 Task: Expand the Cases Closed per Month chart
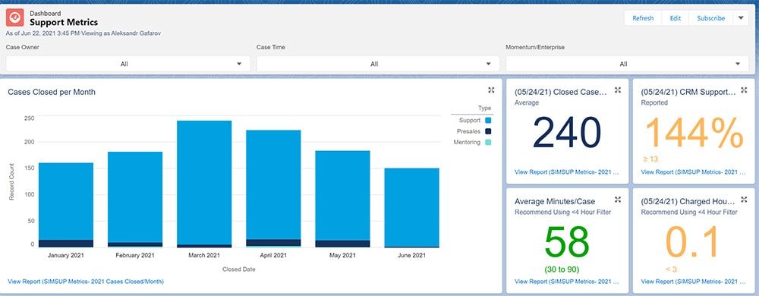(x=491, y=90)
